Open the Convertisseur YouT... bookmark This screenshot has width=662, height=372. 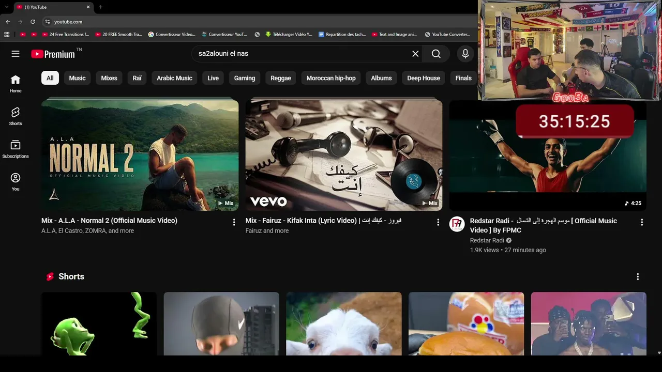[x=224, y=35]
